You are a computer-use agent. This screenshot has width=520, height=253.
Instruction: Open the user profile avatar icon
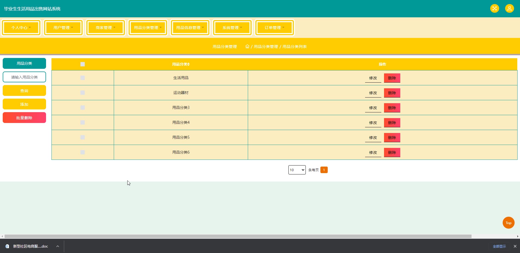(x=509, y=8)
